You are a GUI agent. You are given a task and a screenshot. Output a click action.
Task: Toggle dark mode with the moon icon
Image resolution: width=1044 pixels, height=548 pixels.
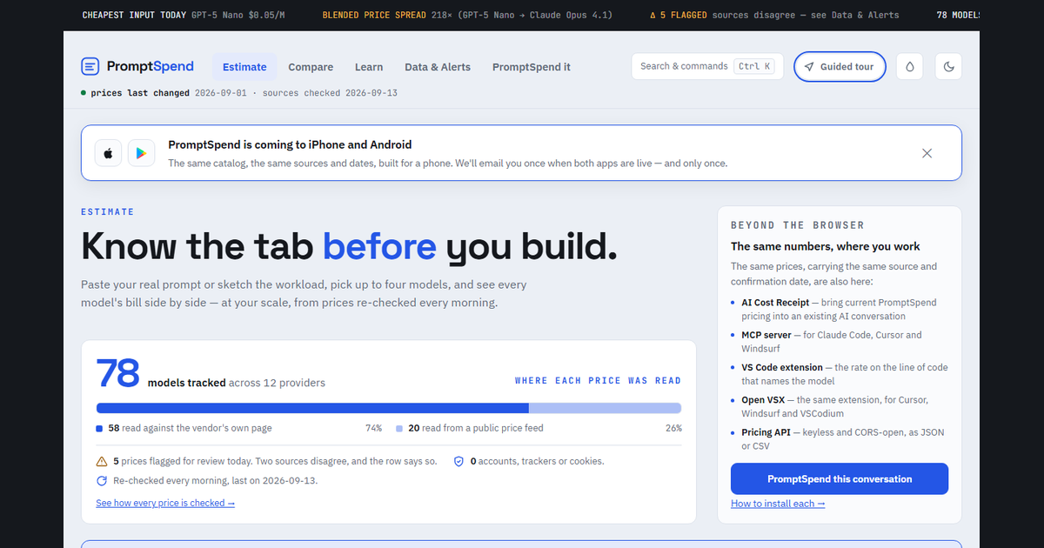tap(948, 67)
